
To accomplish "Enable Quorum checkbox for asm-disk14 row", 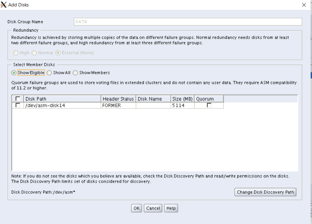I will point(209,105).
